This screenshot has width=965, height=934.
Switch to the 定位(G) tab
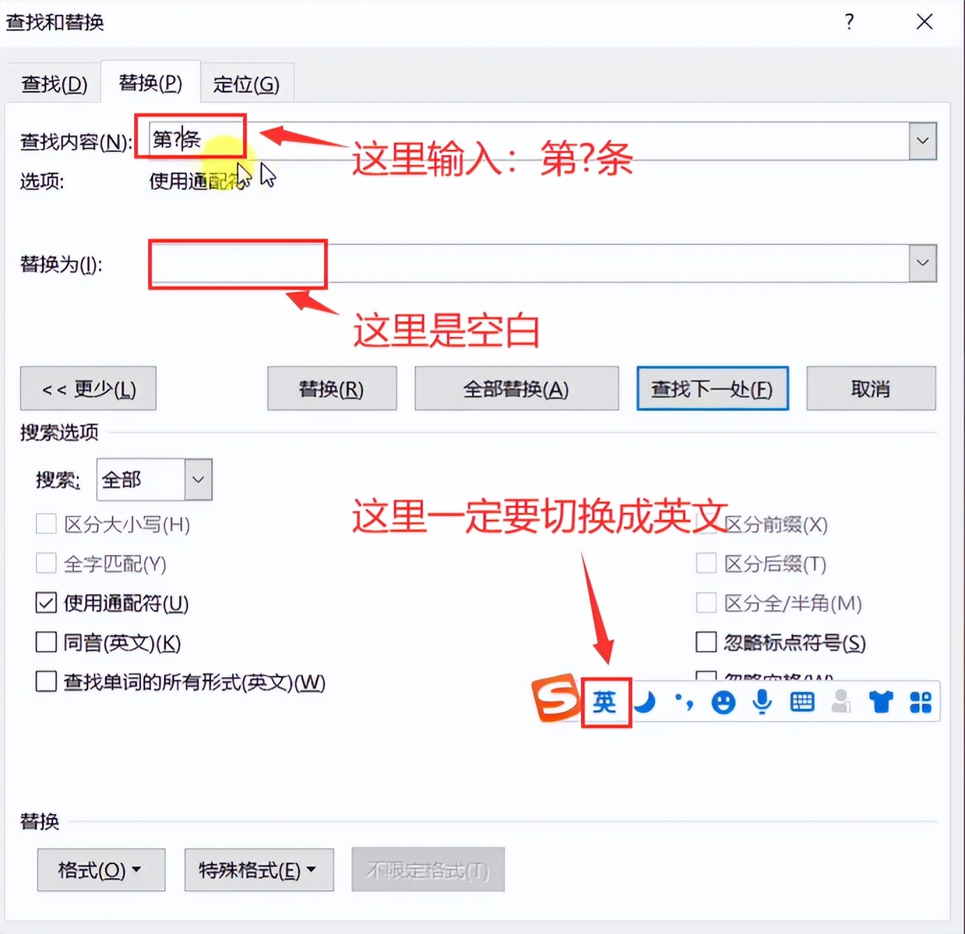(x=246, y=84)
